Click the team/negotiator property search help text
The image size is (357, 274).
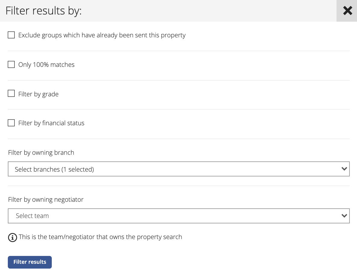101,237
